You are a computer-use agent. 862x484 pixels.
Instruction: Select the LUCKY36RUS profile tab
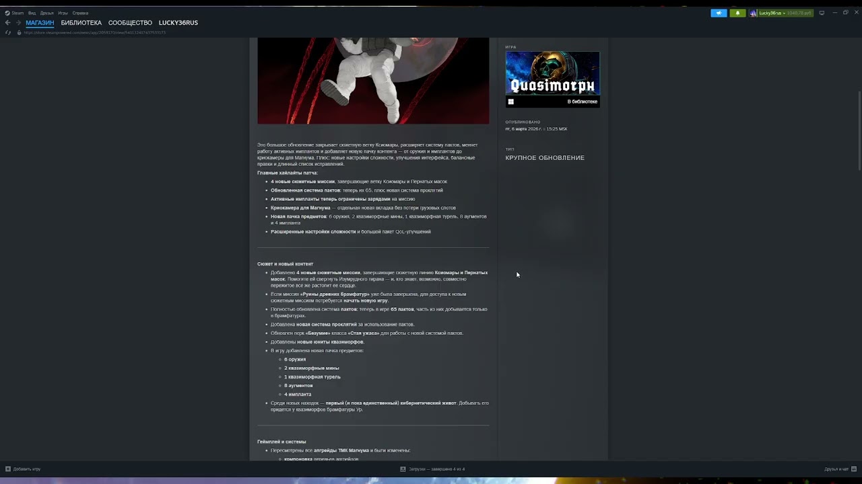tap(178, 23)
